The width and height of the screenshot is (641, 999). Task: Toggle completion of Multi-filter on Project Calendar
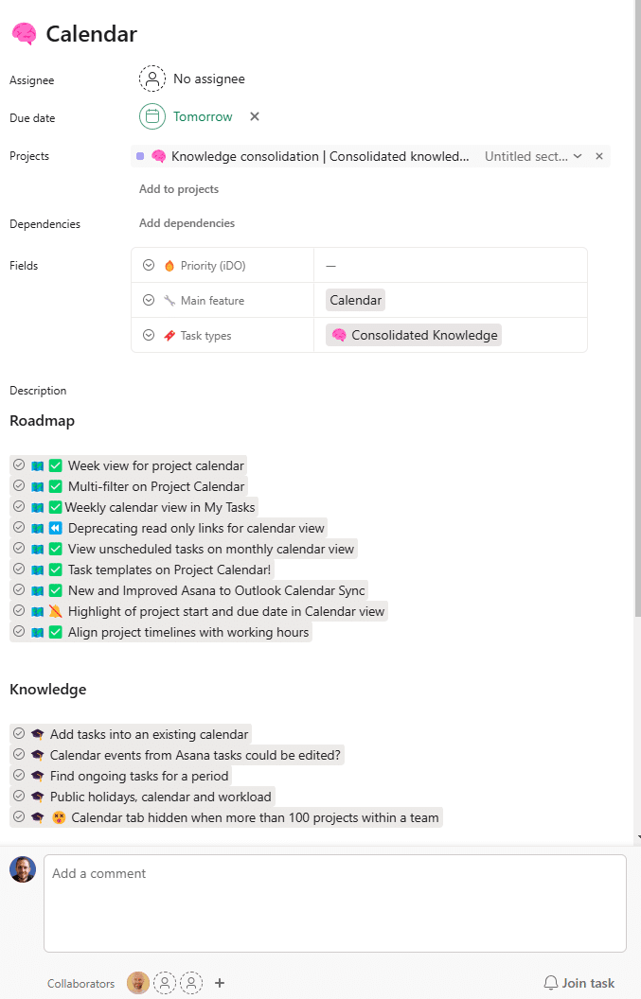19,486
